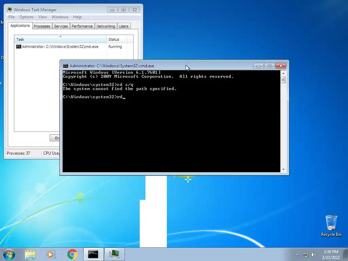Screen dimensions: 348x261
Task: Click the cmd window scrollbar thumb
Action: click(x=283, y=80)
